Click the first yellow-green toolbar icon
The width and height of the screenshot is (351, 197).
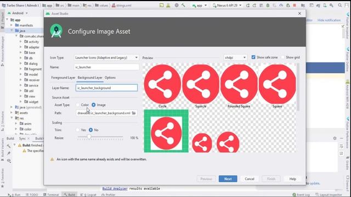(162, 5)
